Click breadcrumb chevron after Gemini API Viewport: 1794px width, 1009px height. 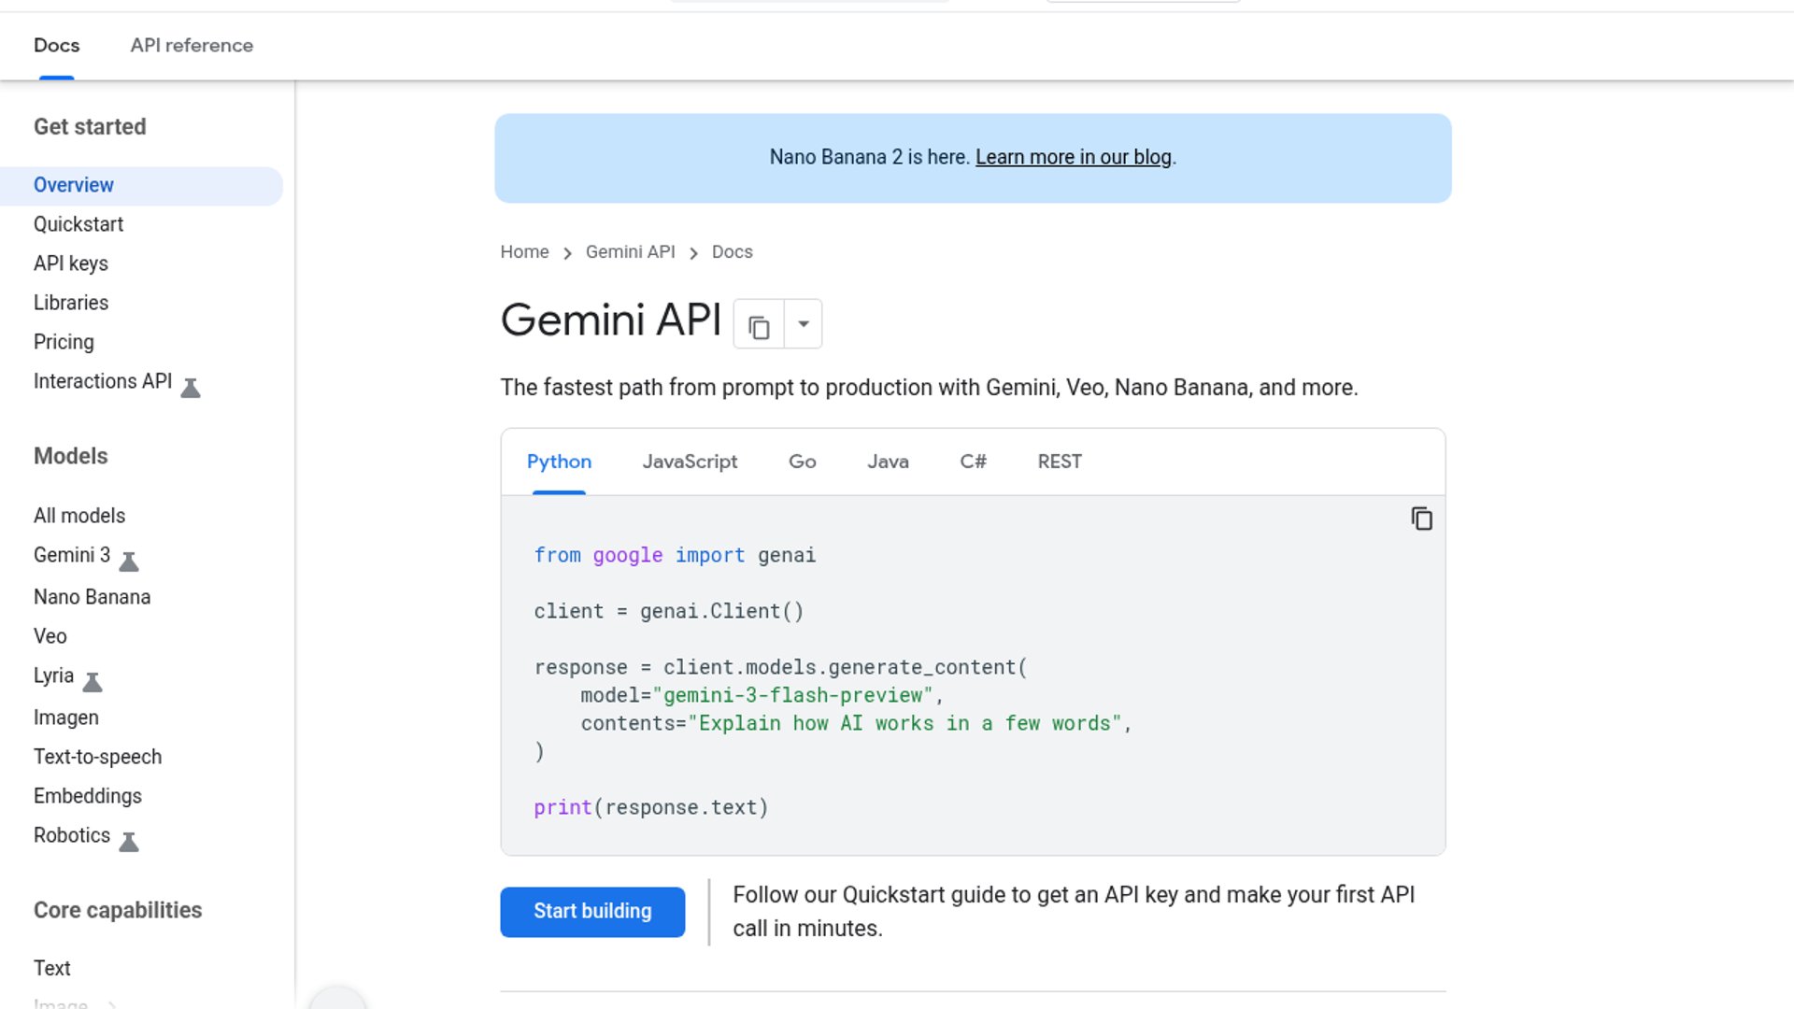tap(693, 253)
